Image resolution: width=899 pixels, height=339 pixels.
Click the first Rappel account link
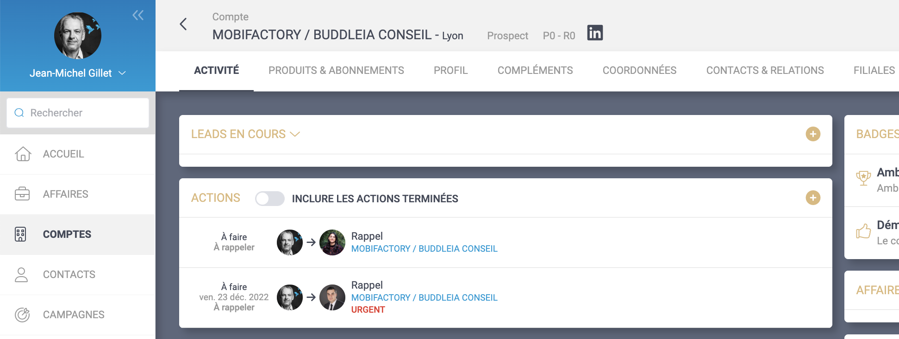[424, 248]
